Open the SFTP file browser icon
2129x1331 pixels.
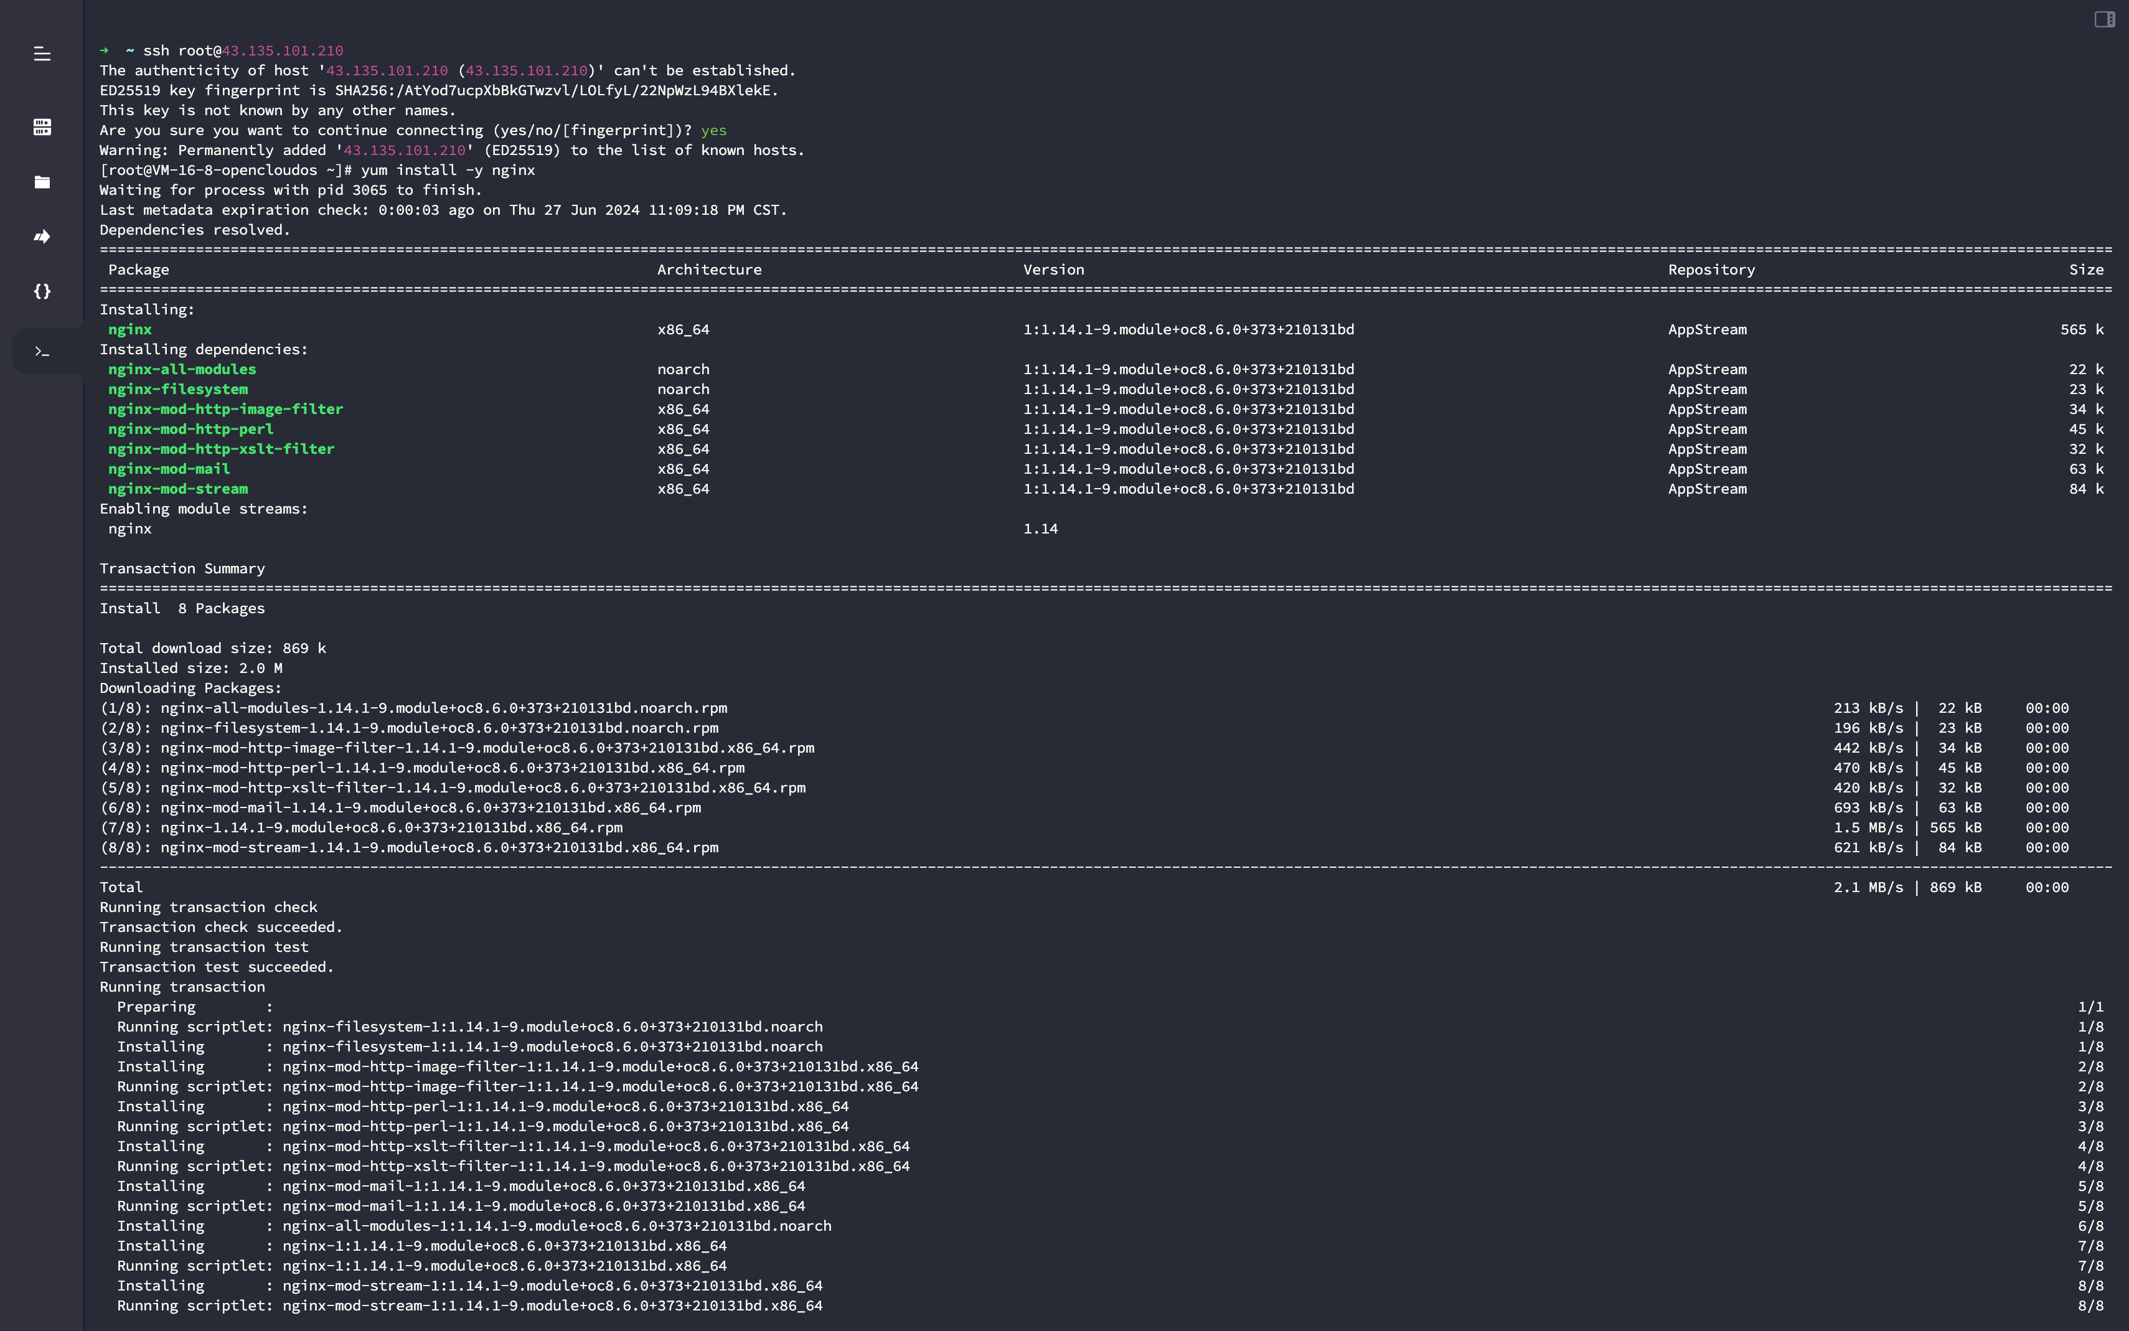click(x=41, y=182)
